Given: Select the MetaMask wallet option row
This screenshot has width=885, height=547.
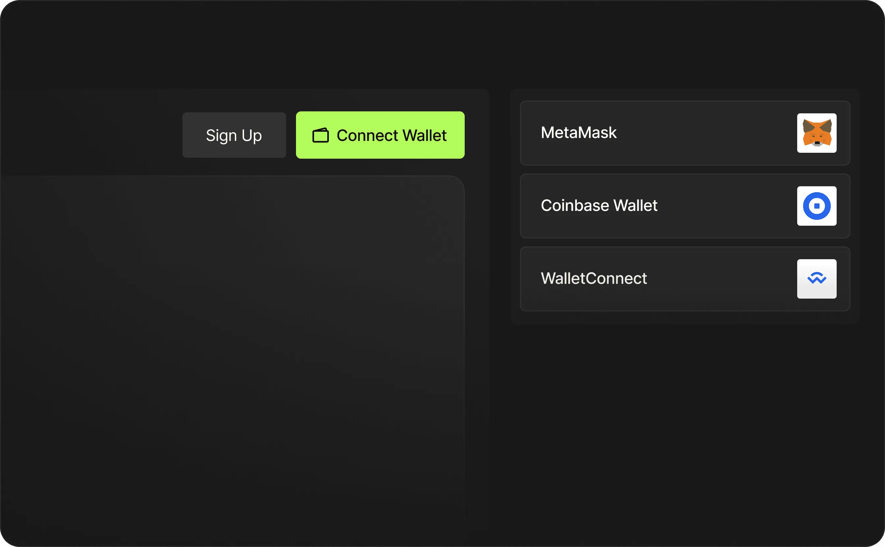Looking at the screenshot, I should (x=684, y=133).
